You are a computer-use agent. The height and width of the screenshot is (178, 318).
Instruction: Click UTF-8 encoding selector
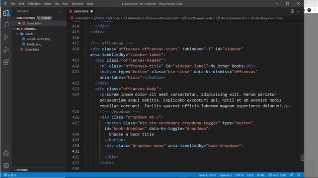click(x=239, y=175)
